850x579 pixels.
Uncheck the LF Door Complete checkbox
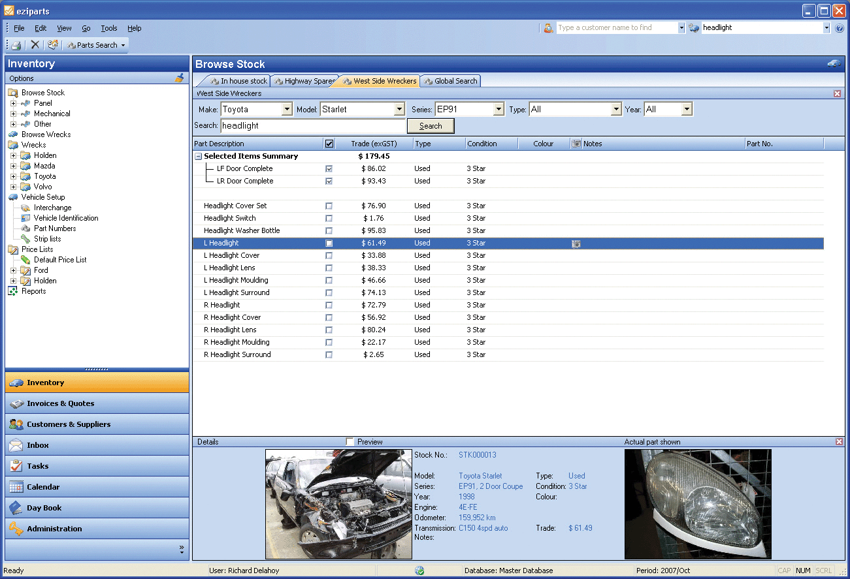coord(329,169)
